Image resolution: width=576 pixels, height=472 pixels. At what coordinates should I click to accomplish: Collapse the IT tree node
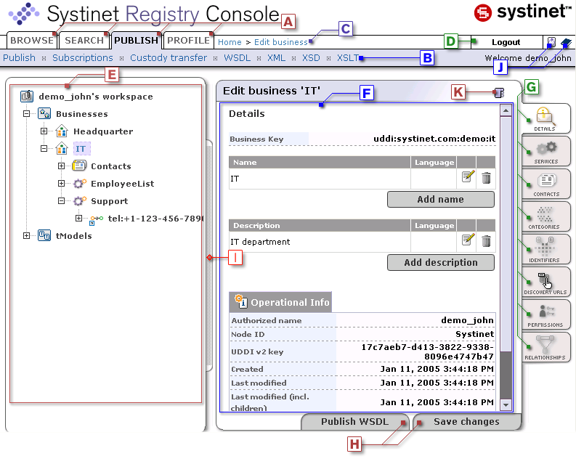[x=44, y=149]
